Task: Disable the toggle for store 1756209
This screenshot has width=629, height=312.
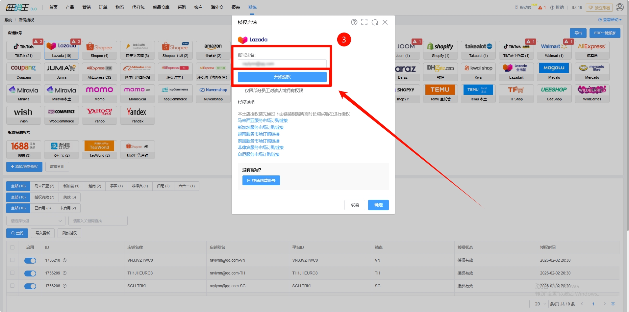Action: click(30, 273)
